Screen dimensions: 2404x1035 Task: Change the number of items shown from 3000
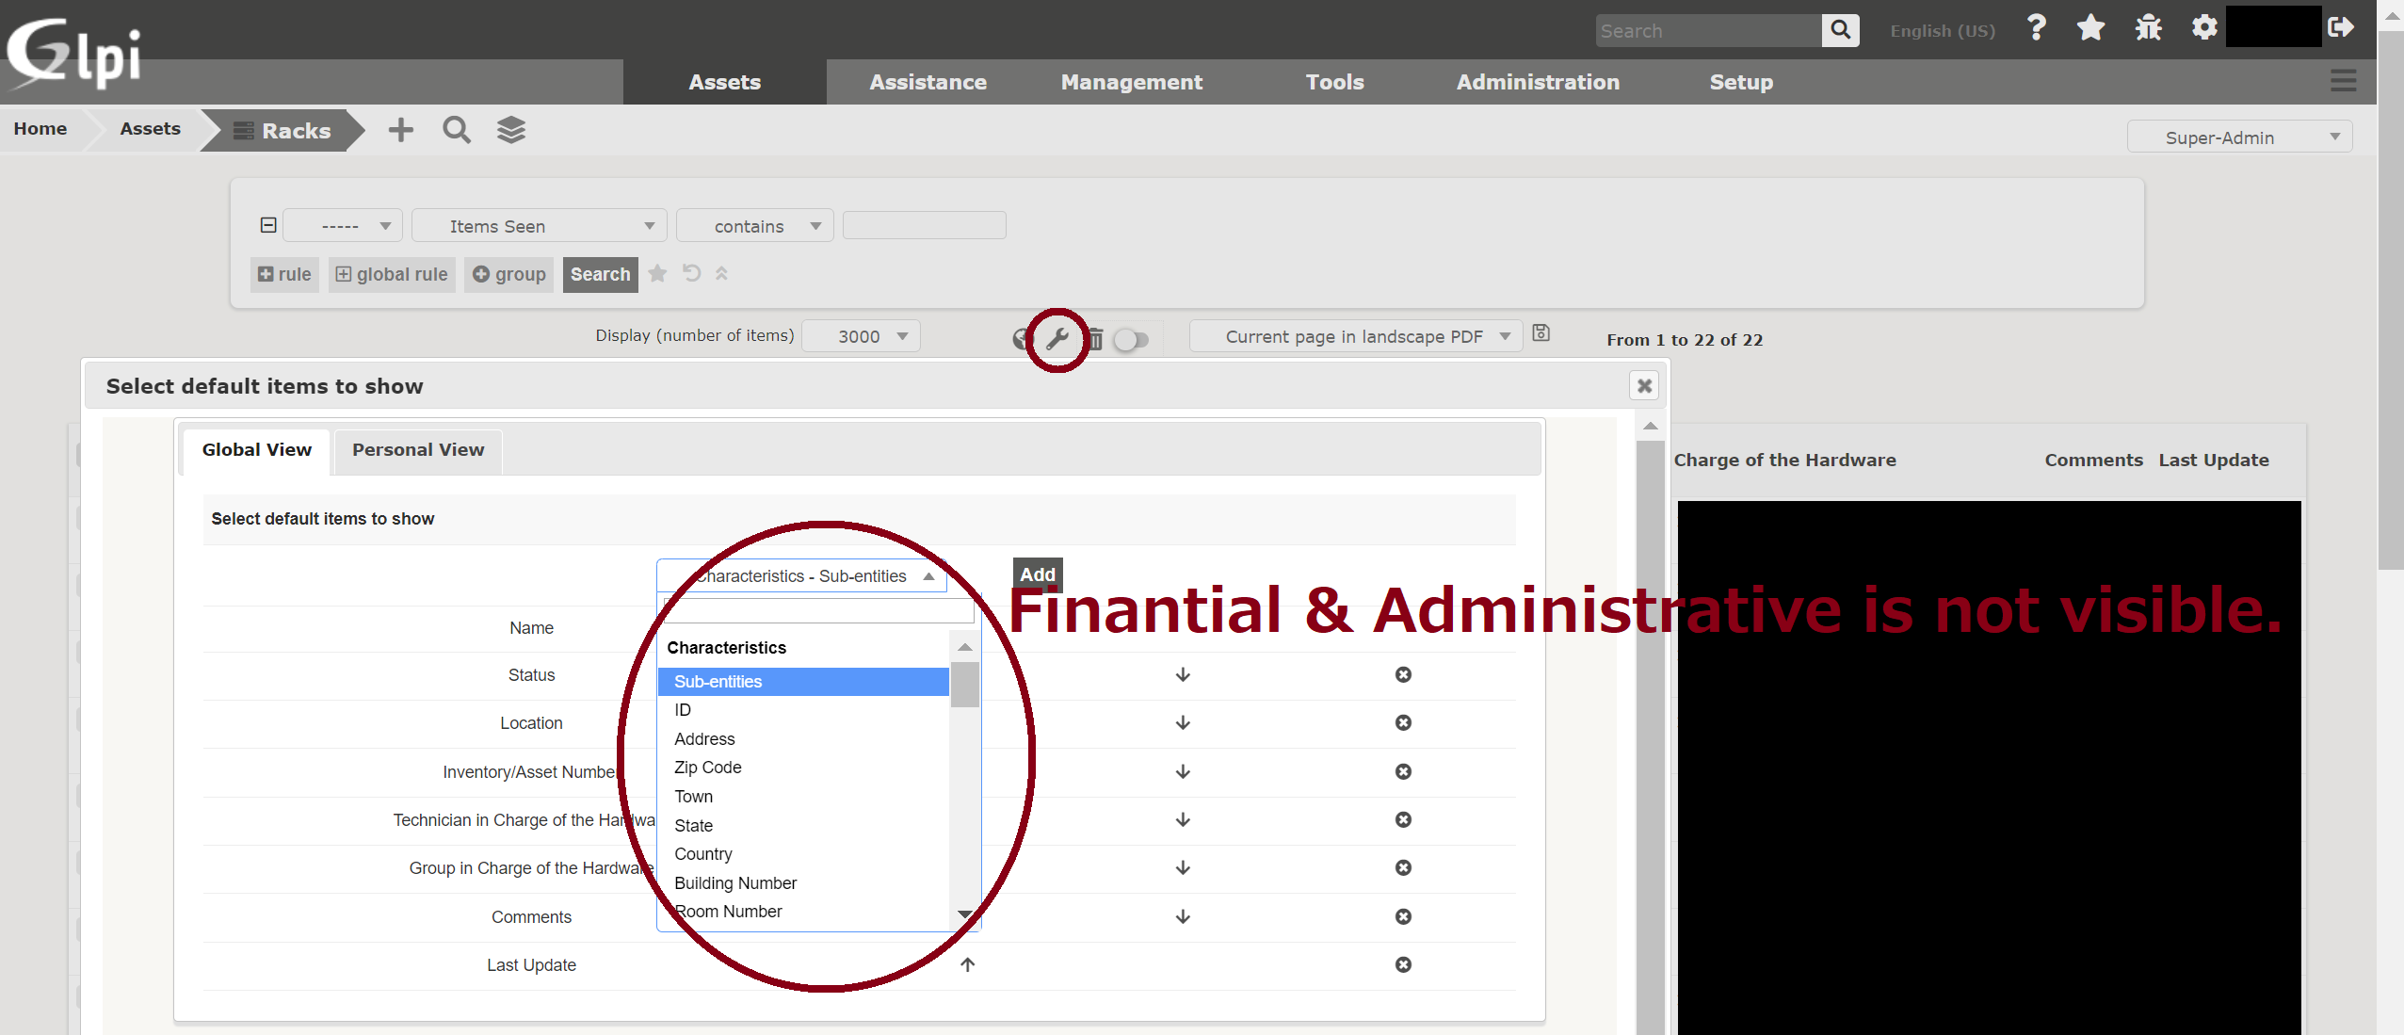pyautogui.click(x=859, y=335)
